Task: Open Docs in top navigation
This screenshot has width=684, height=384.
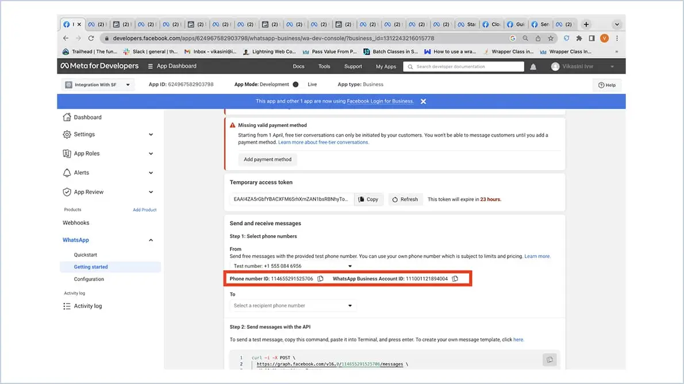Action: pyautogui.click(x=298, y=67)
